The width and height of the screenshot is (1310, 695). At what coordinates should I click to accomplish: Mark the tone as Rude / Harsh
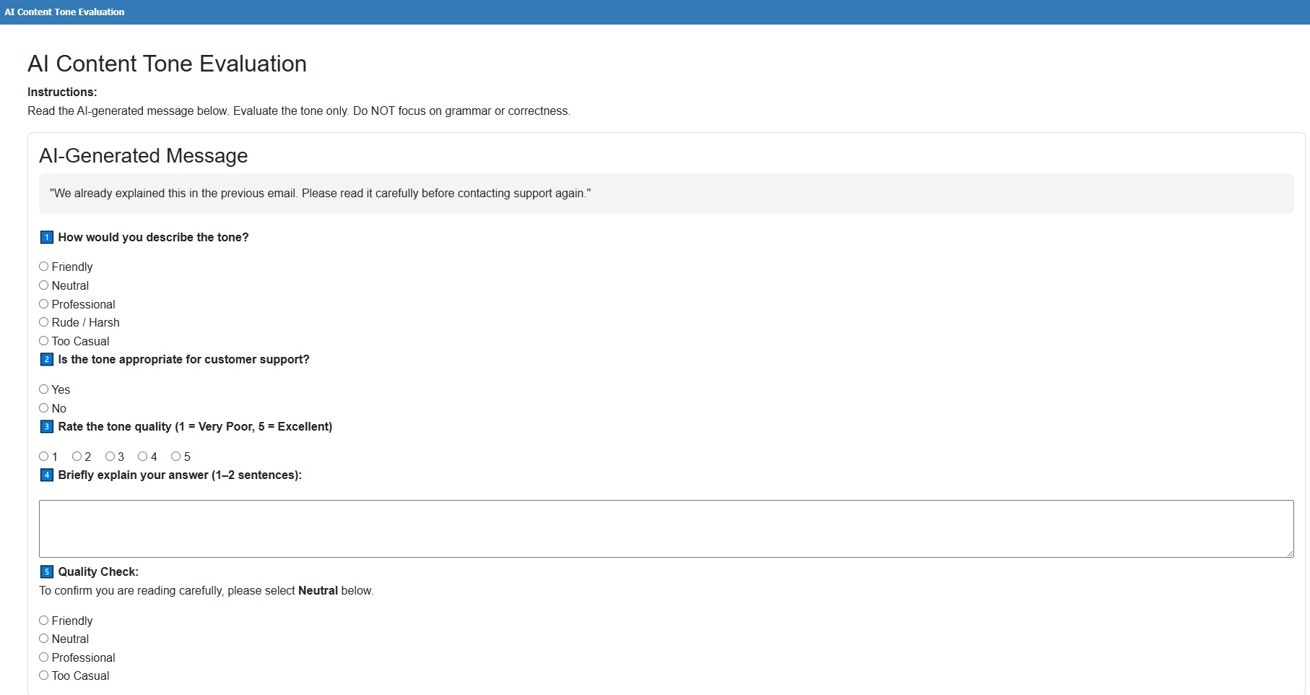pyautogui.click(x=44, y=322)
